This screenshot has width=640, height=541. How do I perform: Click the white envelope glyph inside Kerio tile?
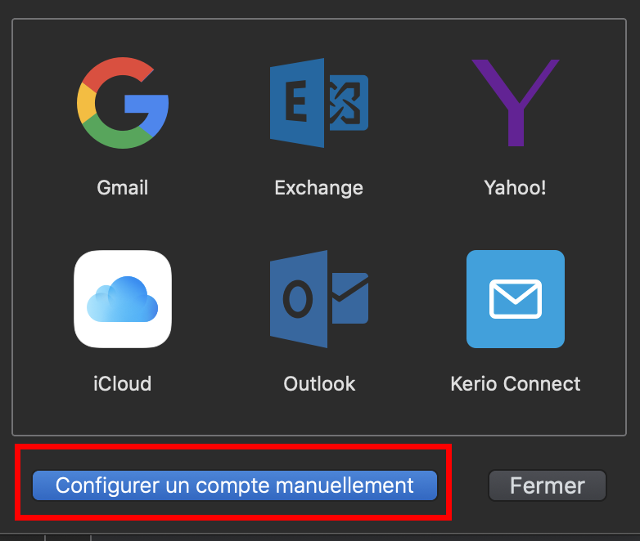click(x=515, y=299)
